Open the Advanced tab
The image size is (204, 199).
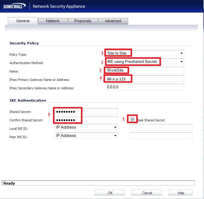click(x=113, y=21)
